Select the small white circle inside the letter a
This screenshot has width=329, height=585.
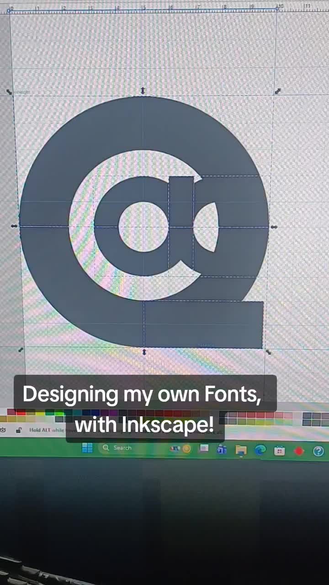pyautogui.click(x=143, y=227)
